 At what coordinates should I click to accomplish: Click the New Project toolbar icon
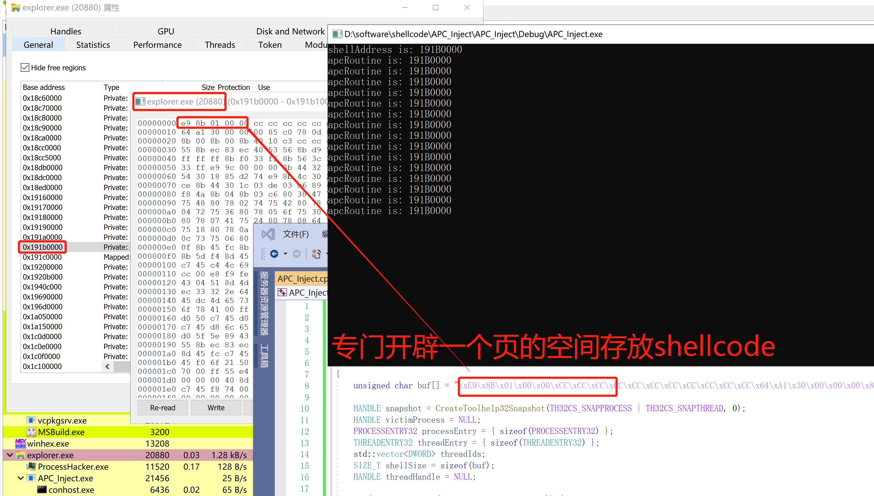[316, 254]
